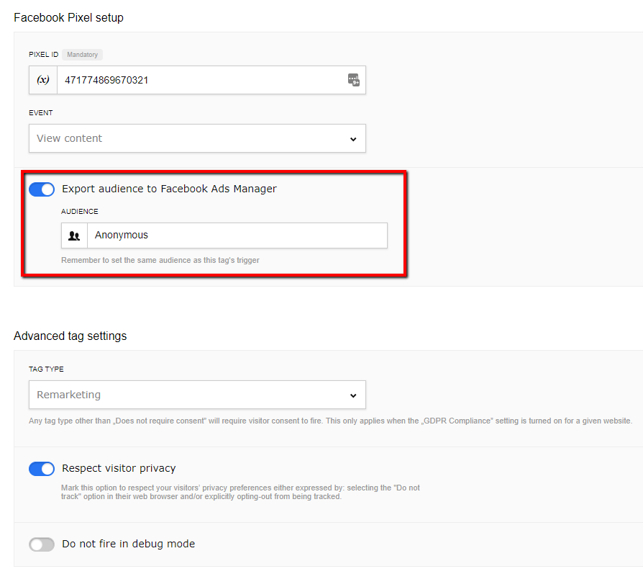Click the 'Do not fire in debug mode' label
Screen dimensions: 643x574
128,544
